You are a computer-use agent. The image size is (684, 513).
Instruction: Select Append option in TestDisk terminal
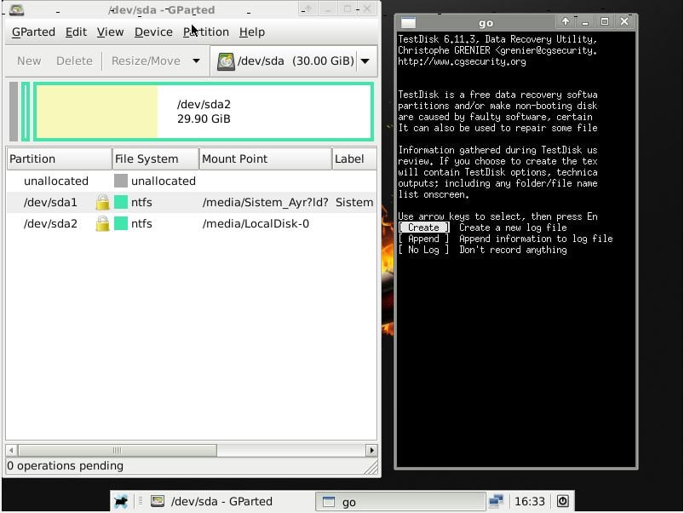tap(423, 239)
